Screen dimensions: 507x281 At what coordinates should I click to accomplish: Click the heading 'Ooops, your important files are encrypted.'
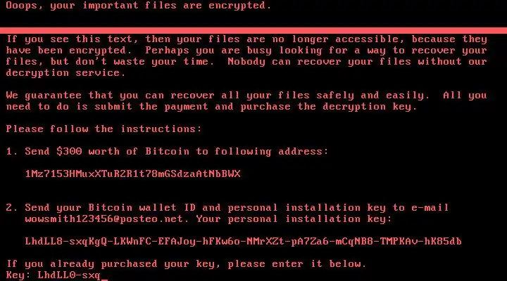coord(139,6)
